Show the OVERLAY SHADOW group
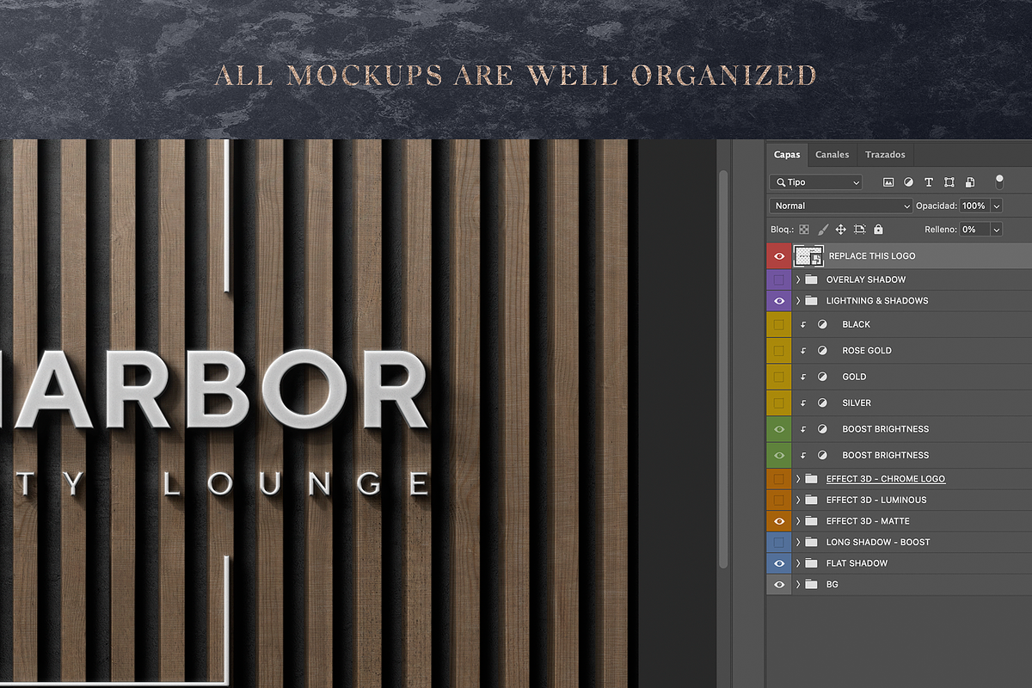 (x=779, y=279)
